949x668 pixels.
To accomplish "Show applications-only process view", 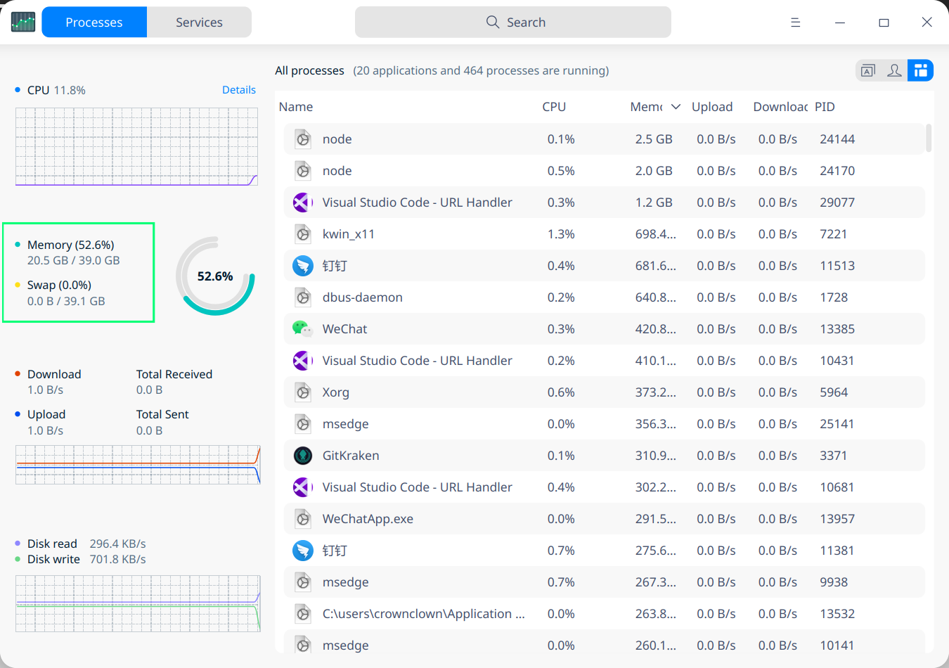I will 868,70.
